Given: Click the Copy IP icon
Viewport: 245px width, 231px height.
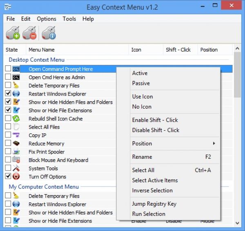Looking at the screenshot, I should point(16,135).
